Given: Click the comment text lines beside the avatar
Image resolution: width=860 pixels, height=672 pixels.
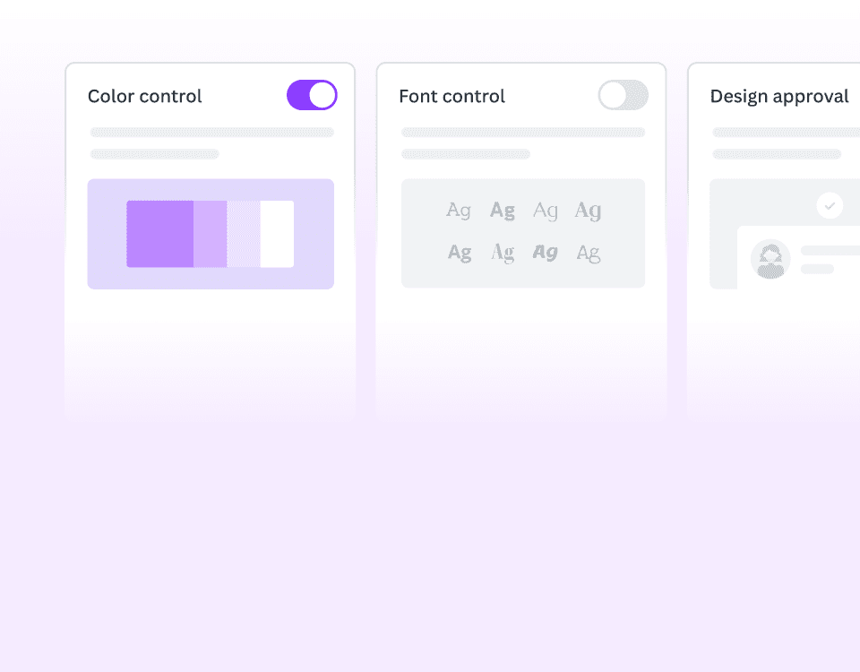Looking at the screenshot, I should tap(829, 259).
